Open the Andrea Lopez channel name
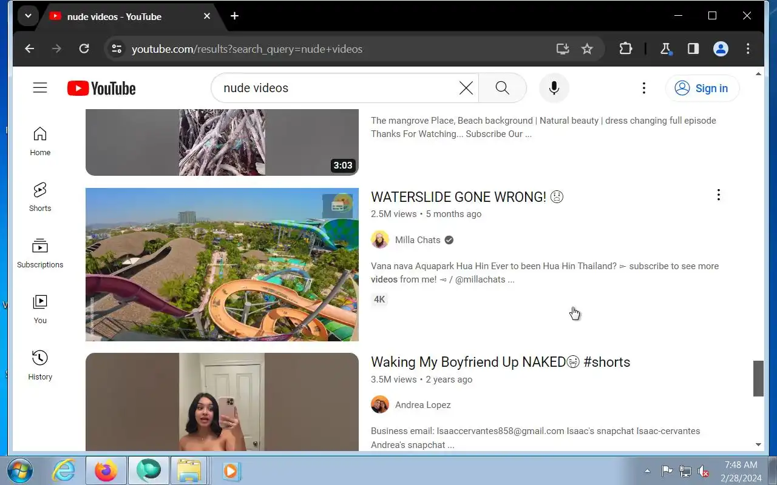This screenshot has width=777, height=485. tap(422, 405)
